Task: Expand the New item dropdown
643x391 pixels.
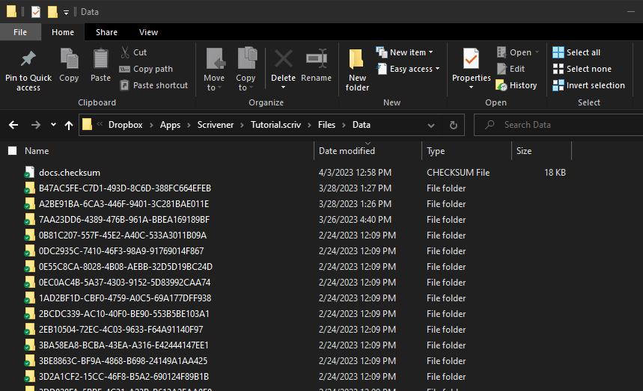Action: click(x=407, y=52)
